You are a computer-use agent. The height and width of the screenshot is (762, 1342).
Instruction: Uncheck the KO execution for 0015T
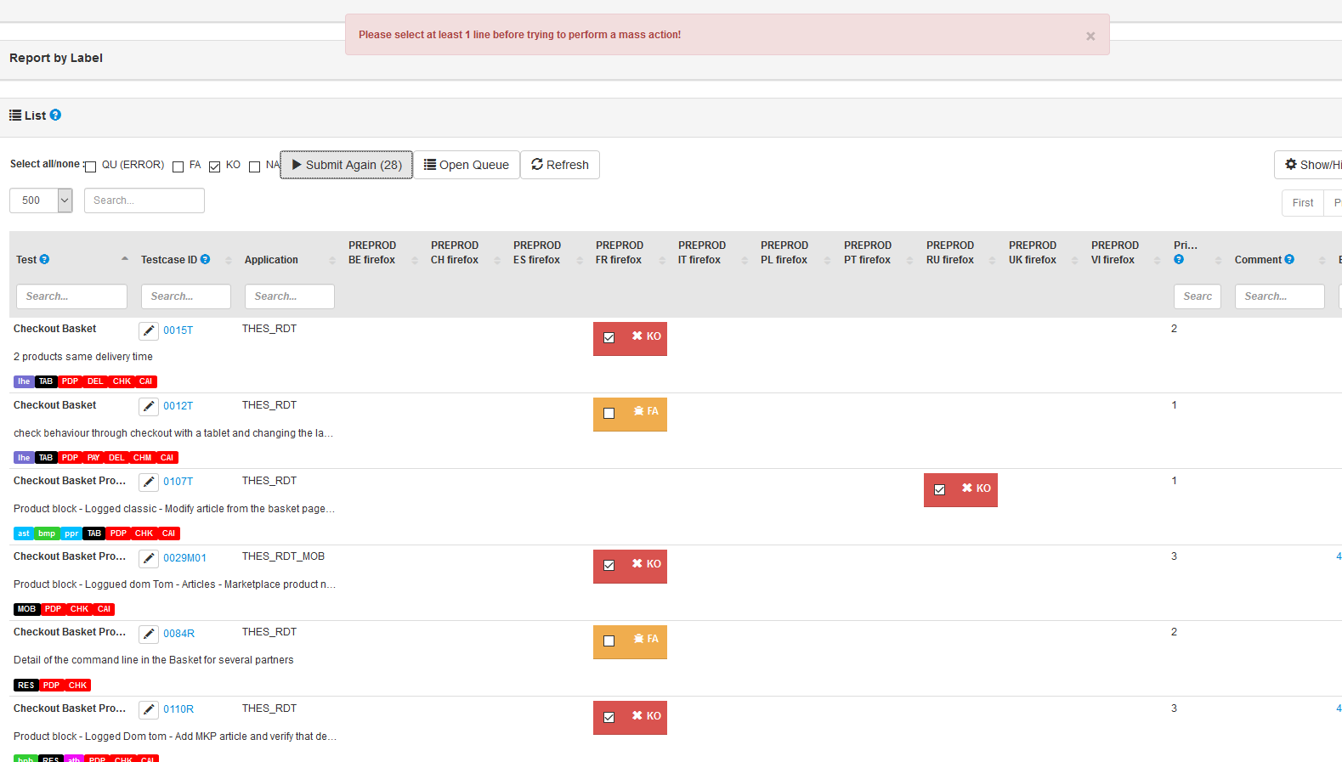click(609, 337)
